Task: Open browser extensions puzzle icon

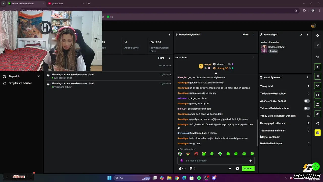Action: 304,11
